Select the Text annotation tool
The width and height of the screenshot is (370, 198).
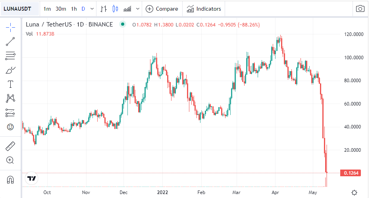pyautogui.click(x=10, y=84)
